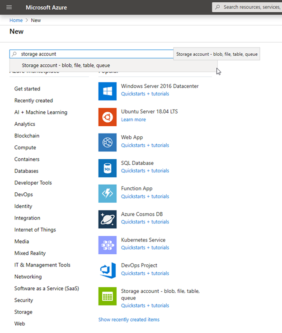Click the Kubernetes Service title
Viewport: 282px width, 333px height.
143,240
